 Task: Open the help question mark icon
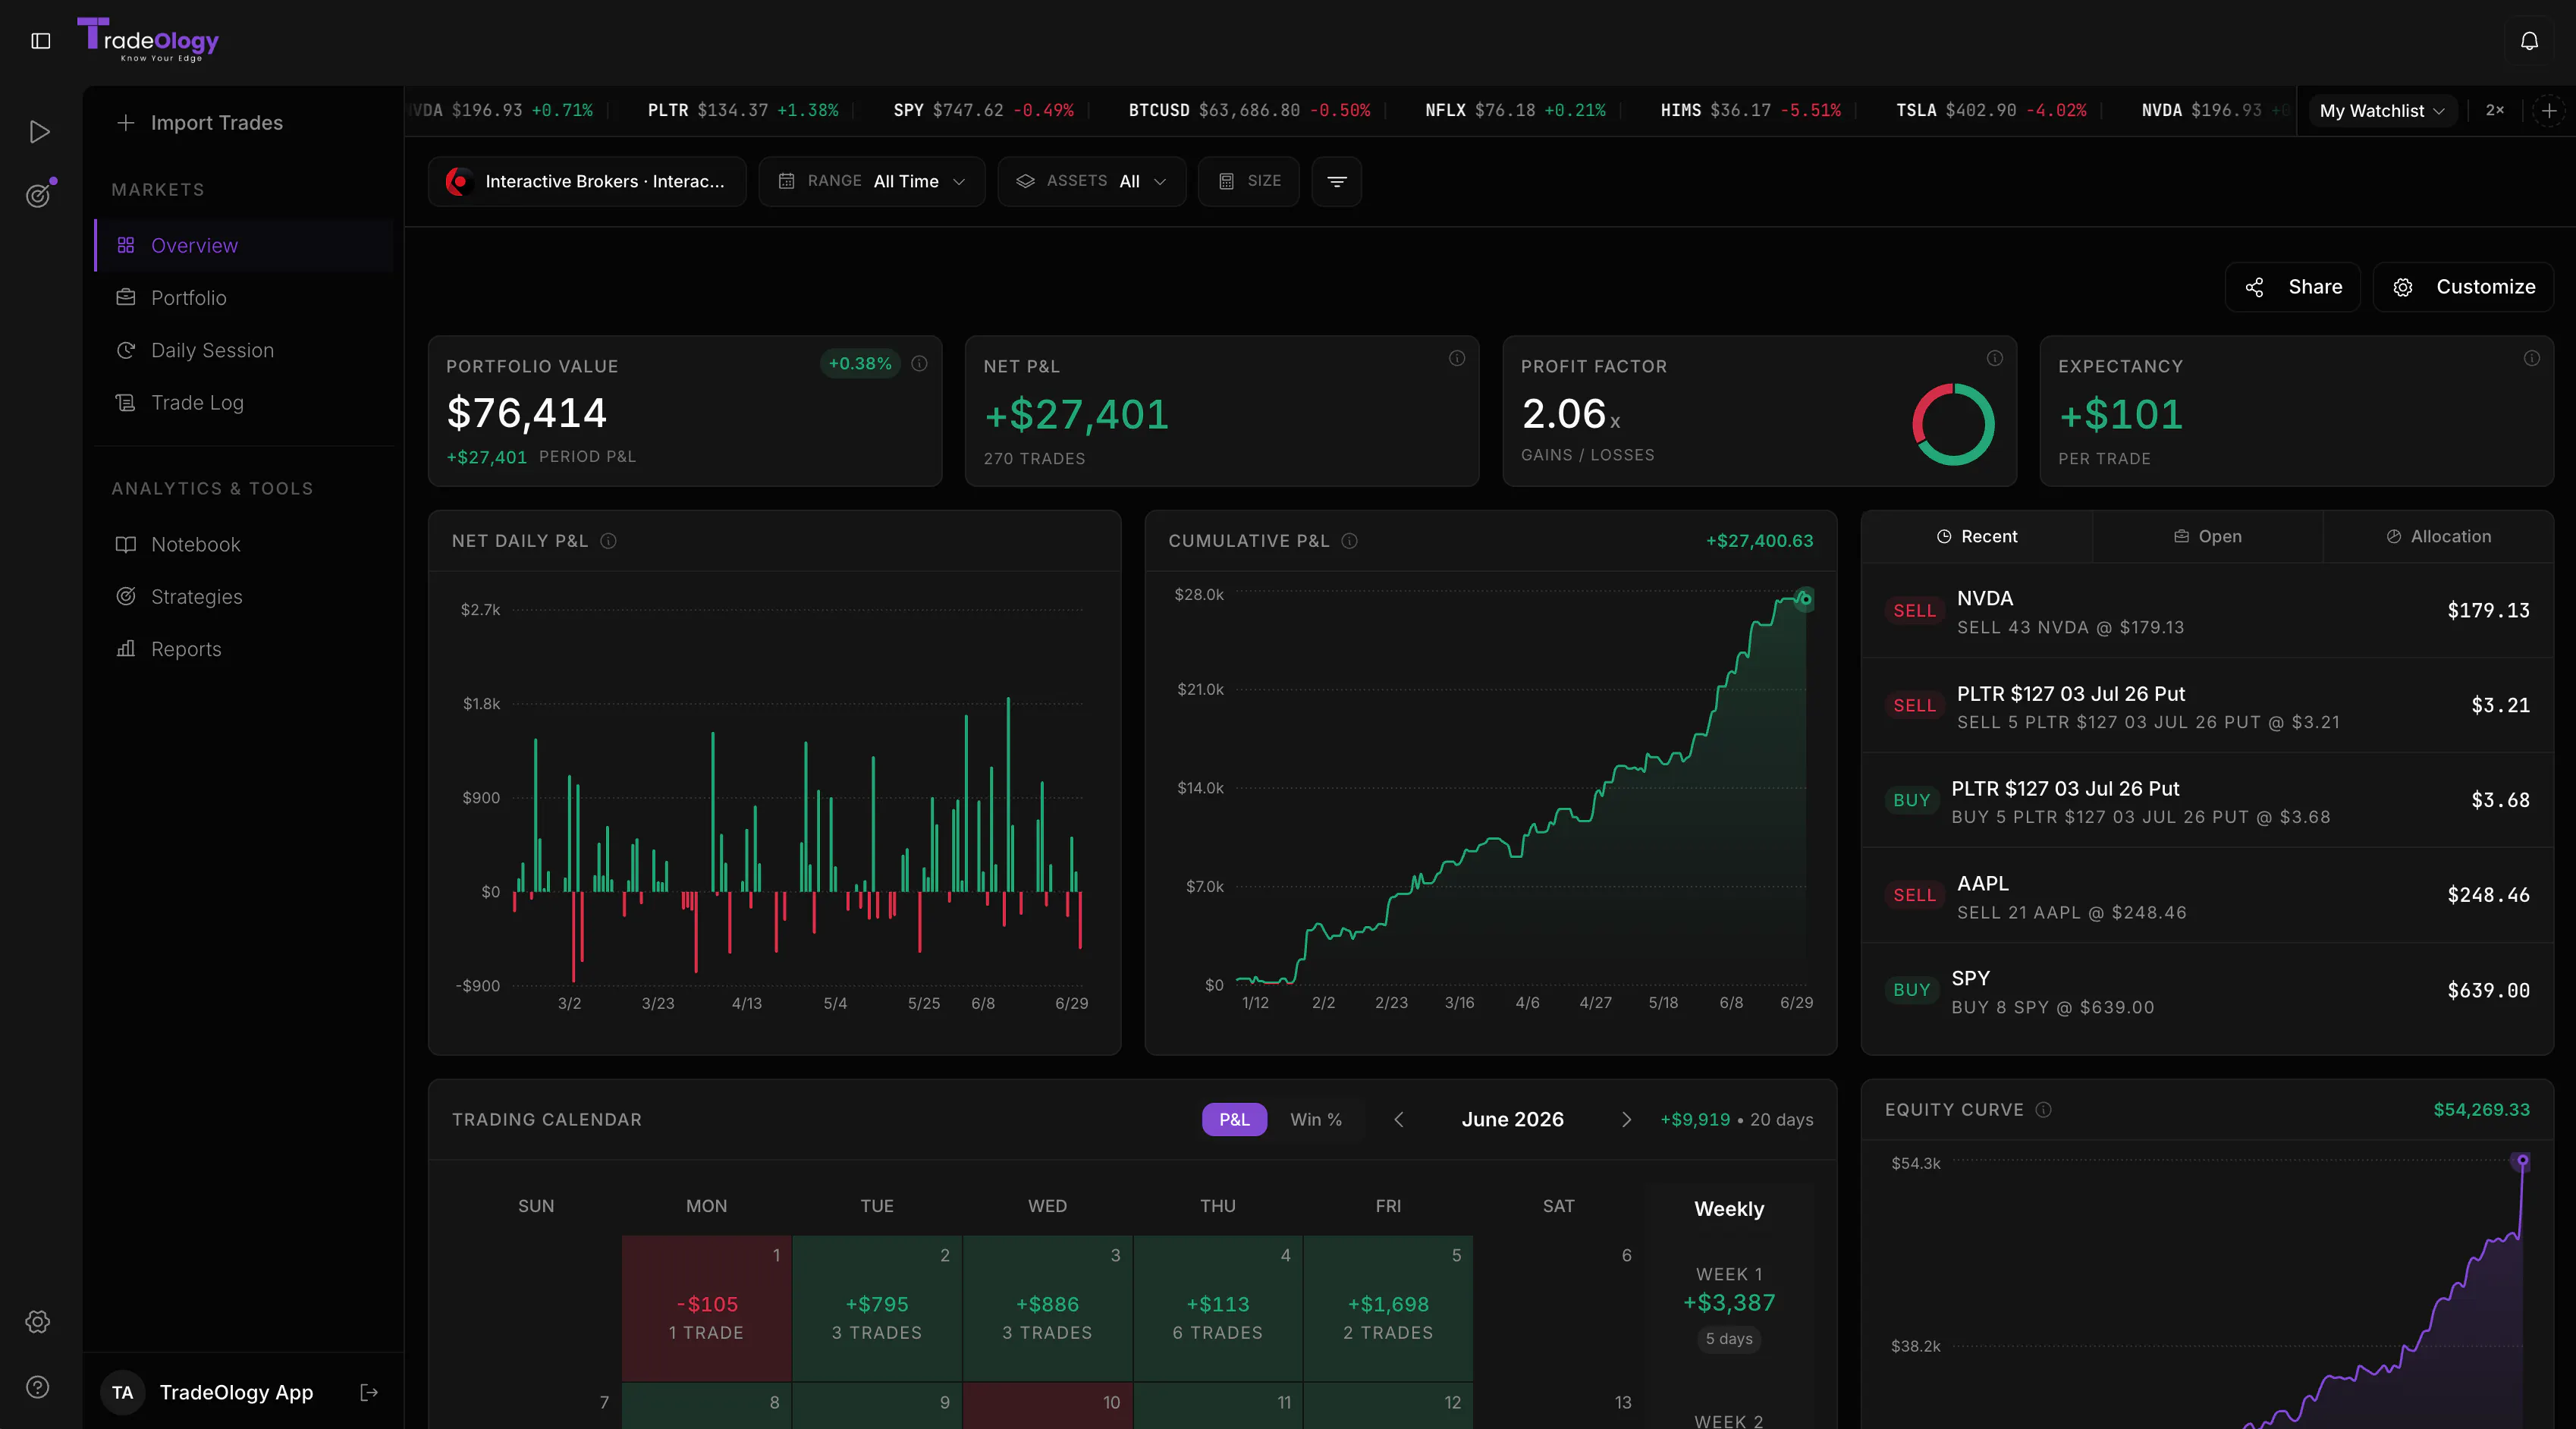coord(38,1387)
